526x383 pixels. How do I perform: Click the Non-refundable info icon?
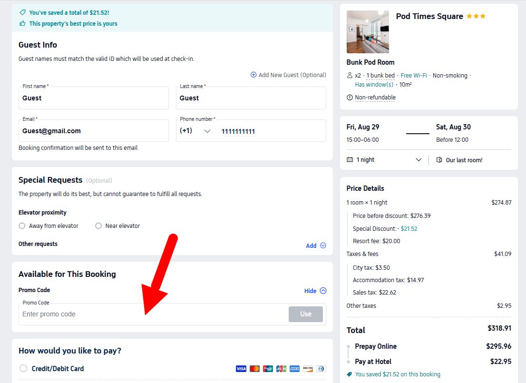(x=350, y=98)
